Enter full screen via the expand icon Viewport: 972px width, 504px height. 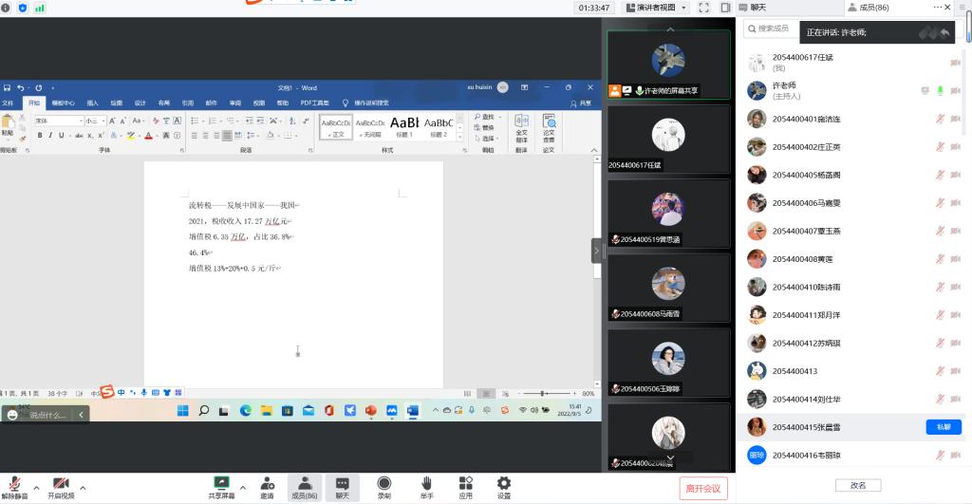click(704, 8)
